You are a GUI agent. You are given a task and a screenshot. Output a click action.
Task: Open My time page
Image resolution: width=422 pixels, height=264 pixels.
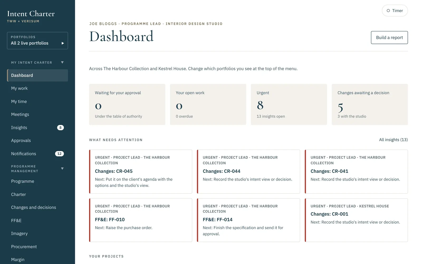[37, 101]
